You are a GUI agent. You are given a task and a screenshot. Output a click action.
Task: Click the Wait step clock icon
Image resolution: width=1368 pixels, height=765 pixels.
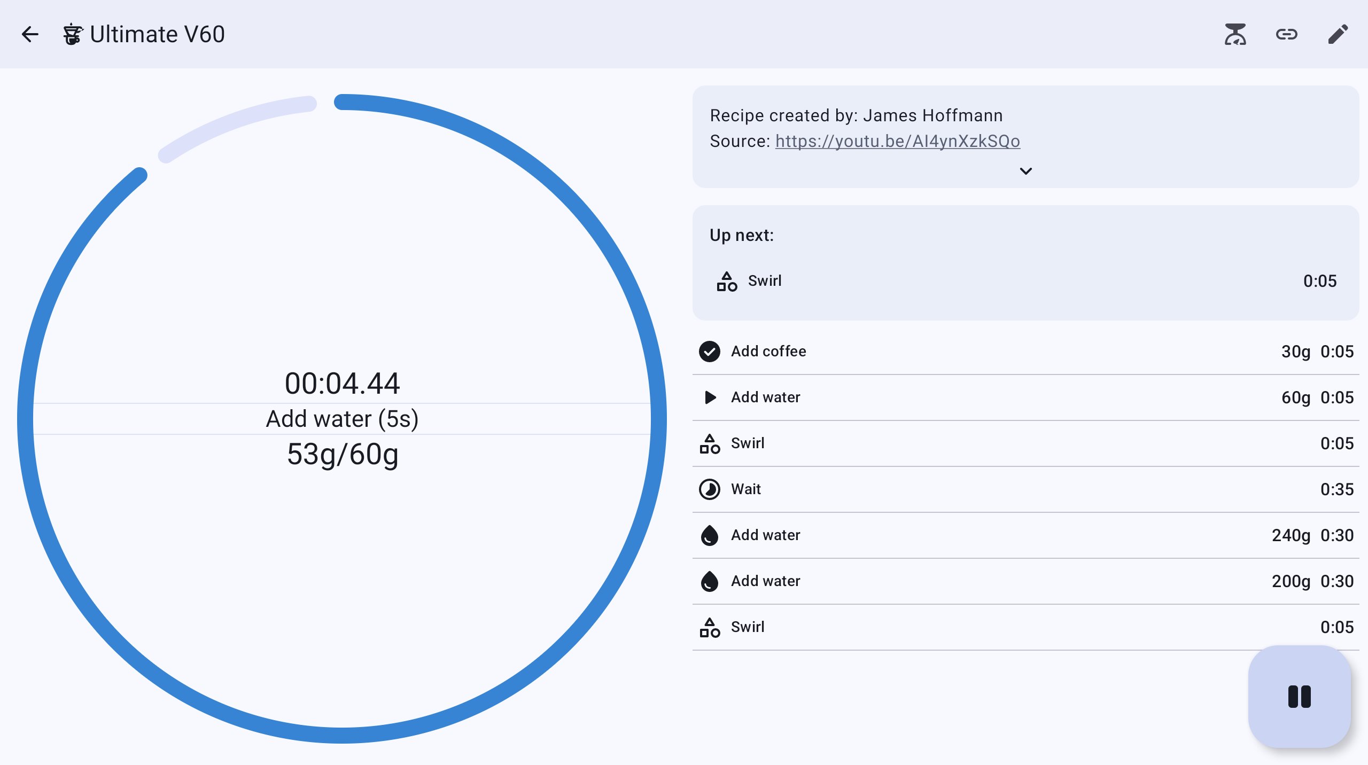(710, 489)
